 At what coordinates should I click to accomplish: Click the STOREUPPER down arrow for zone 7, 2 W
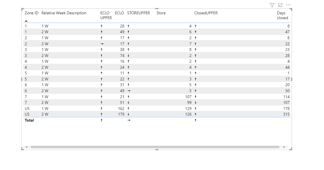coord(128,102)
